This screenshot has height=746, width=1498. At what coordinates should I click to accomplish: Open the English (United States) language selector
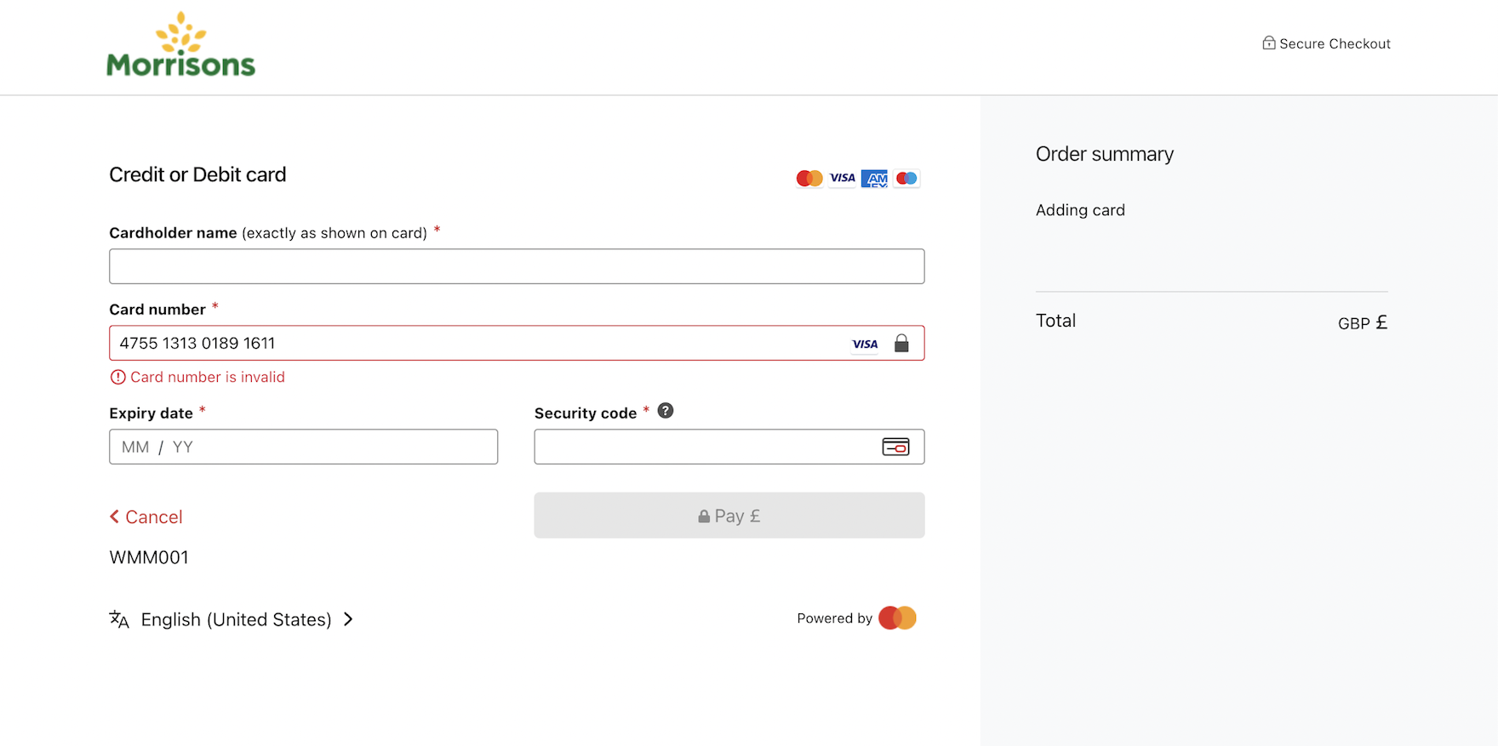click(236, 620)
